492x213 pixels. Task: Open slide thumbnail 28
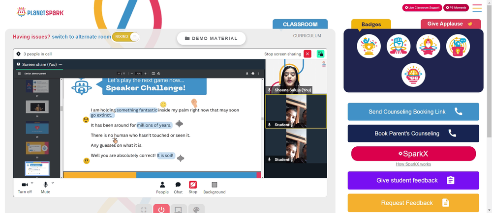[x=37, y=106]
